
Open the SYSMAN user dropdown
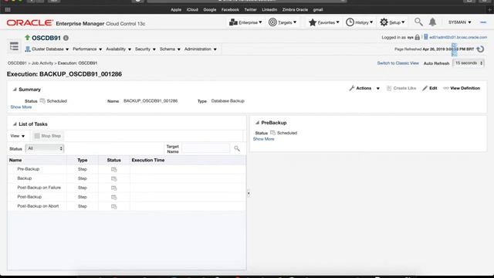pos(460,22)
